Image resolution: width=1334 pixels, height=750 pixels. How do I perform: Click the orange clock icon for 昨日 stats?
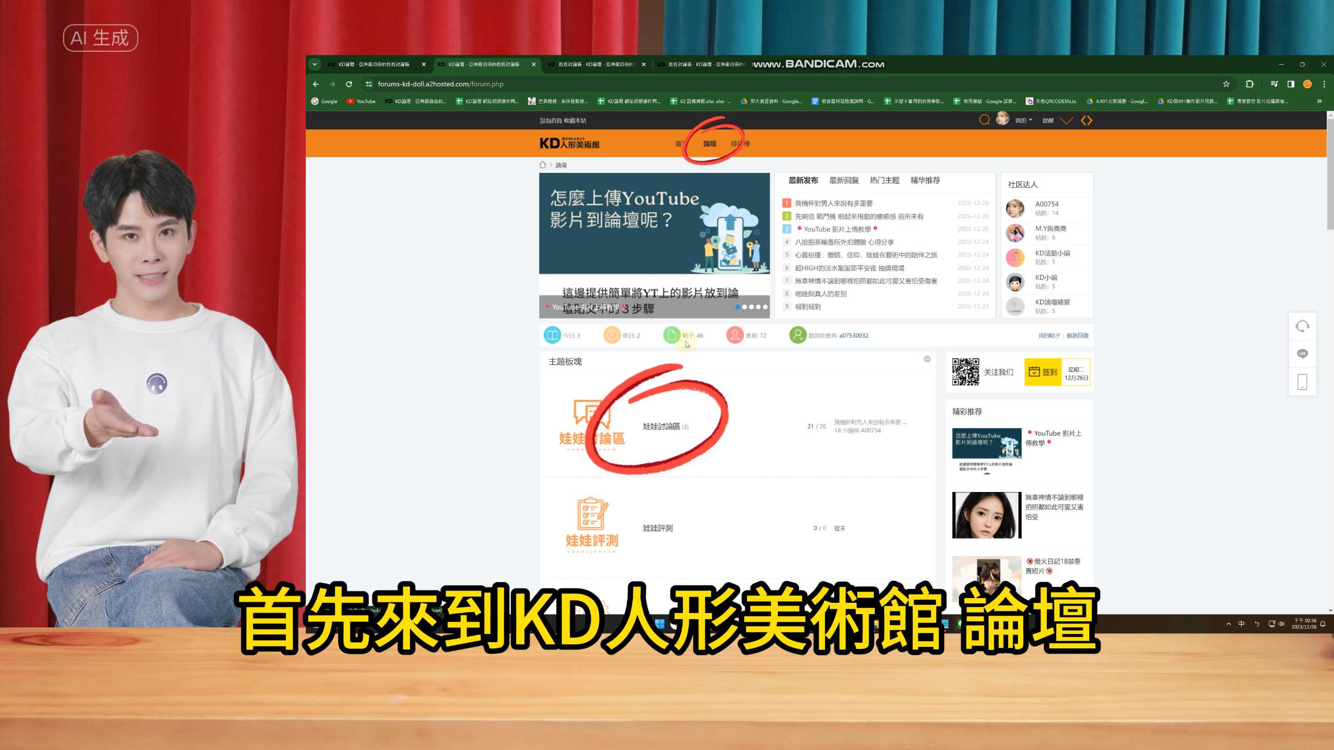[612, 335]
